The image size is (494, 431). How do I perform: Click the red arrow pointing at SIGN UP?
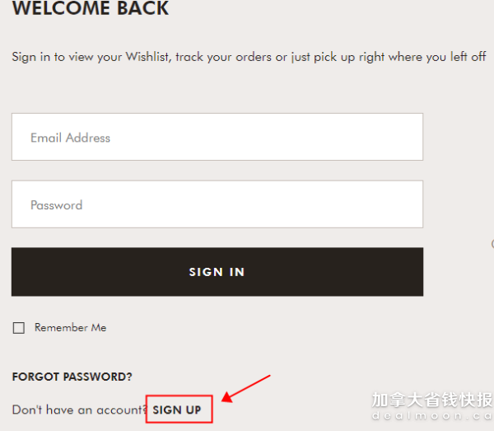click(245, 389)
